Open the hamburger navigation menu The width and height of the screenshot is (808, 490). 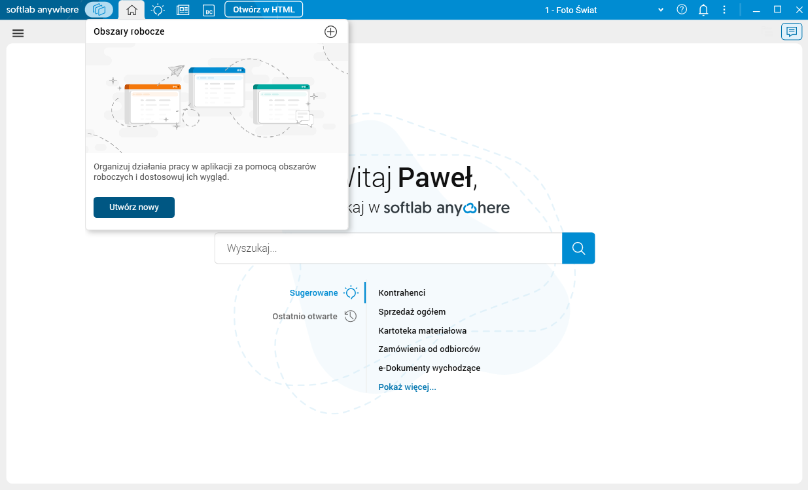tap(18, 33)
